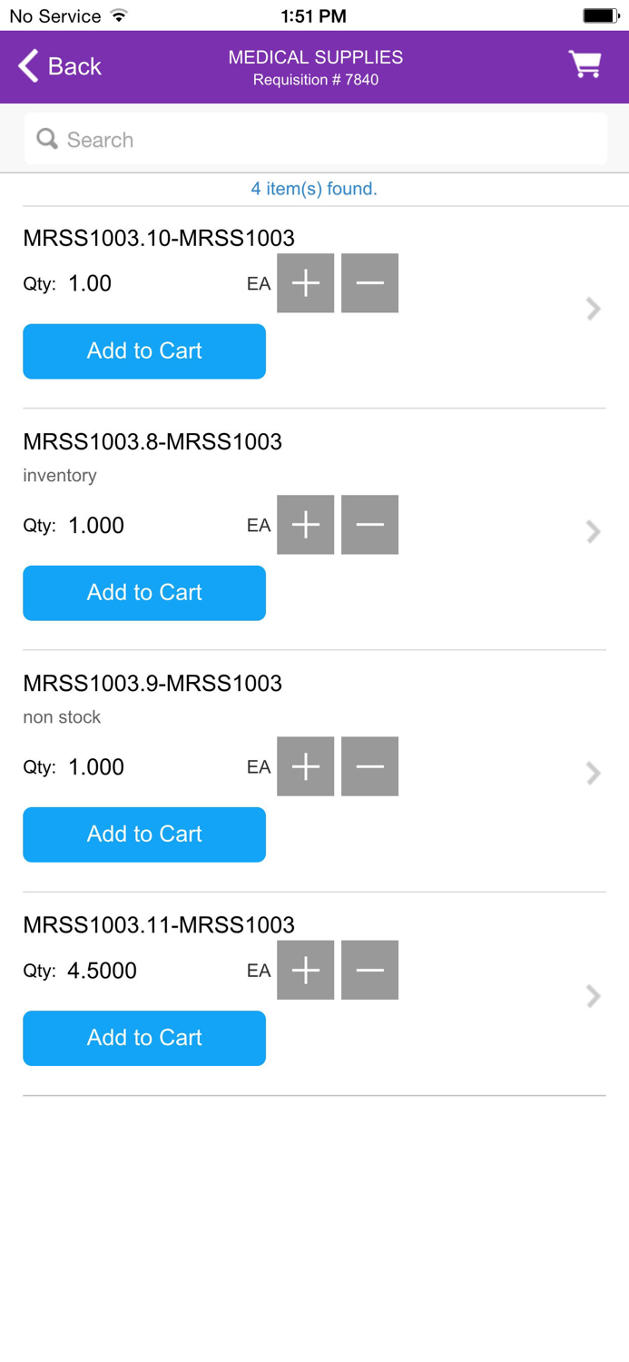Viewport: 629px width, 1362px height.
Task: Click the 4 item(s) found text
Action: [x=315, y=189]
